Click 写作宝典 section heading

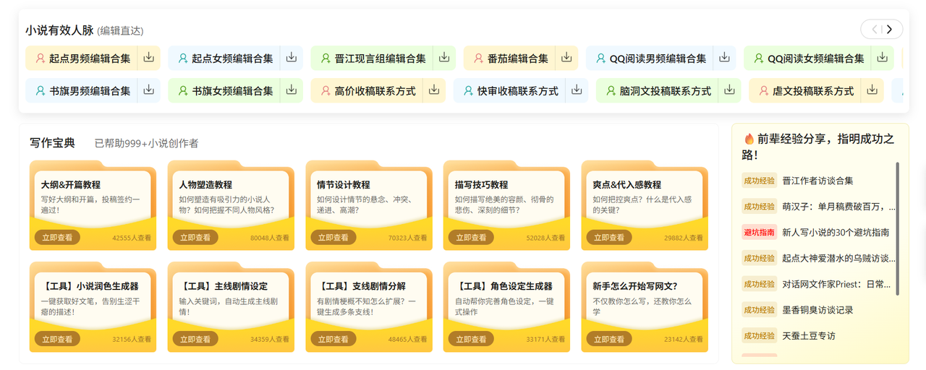pyautogui.click(x=52, y=143)
